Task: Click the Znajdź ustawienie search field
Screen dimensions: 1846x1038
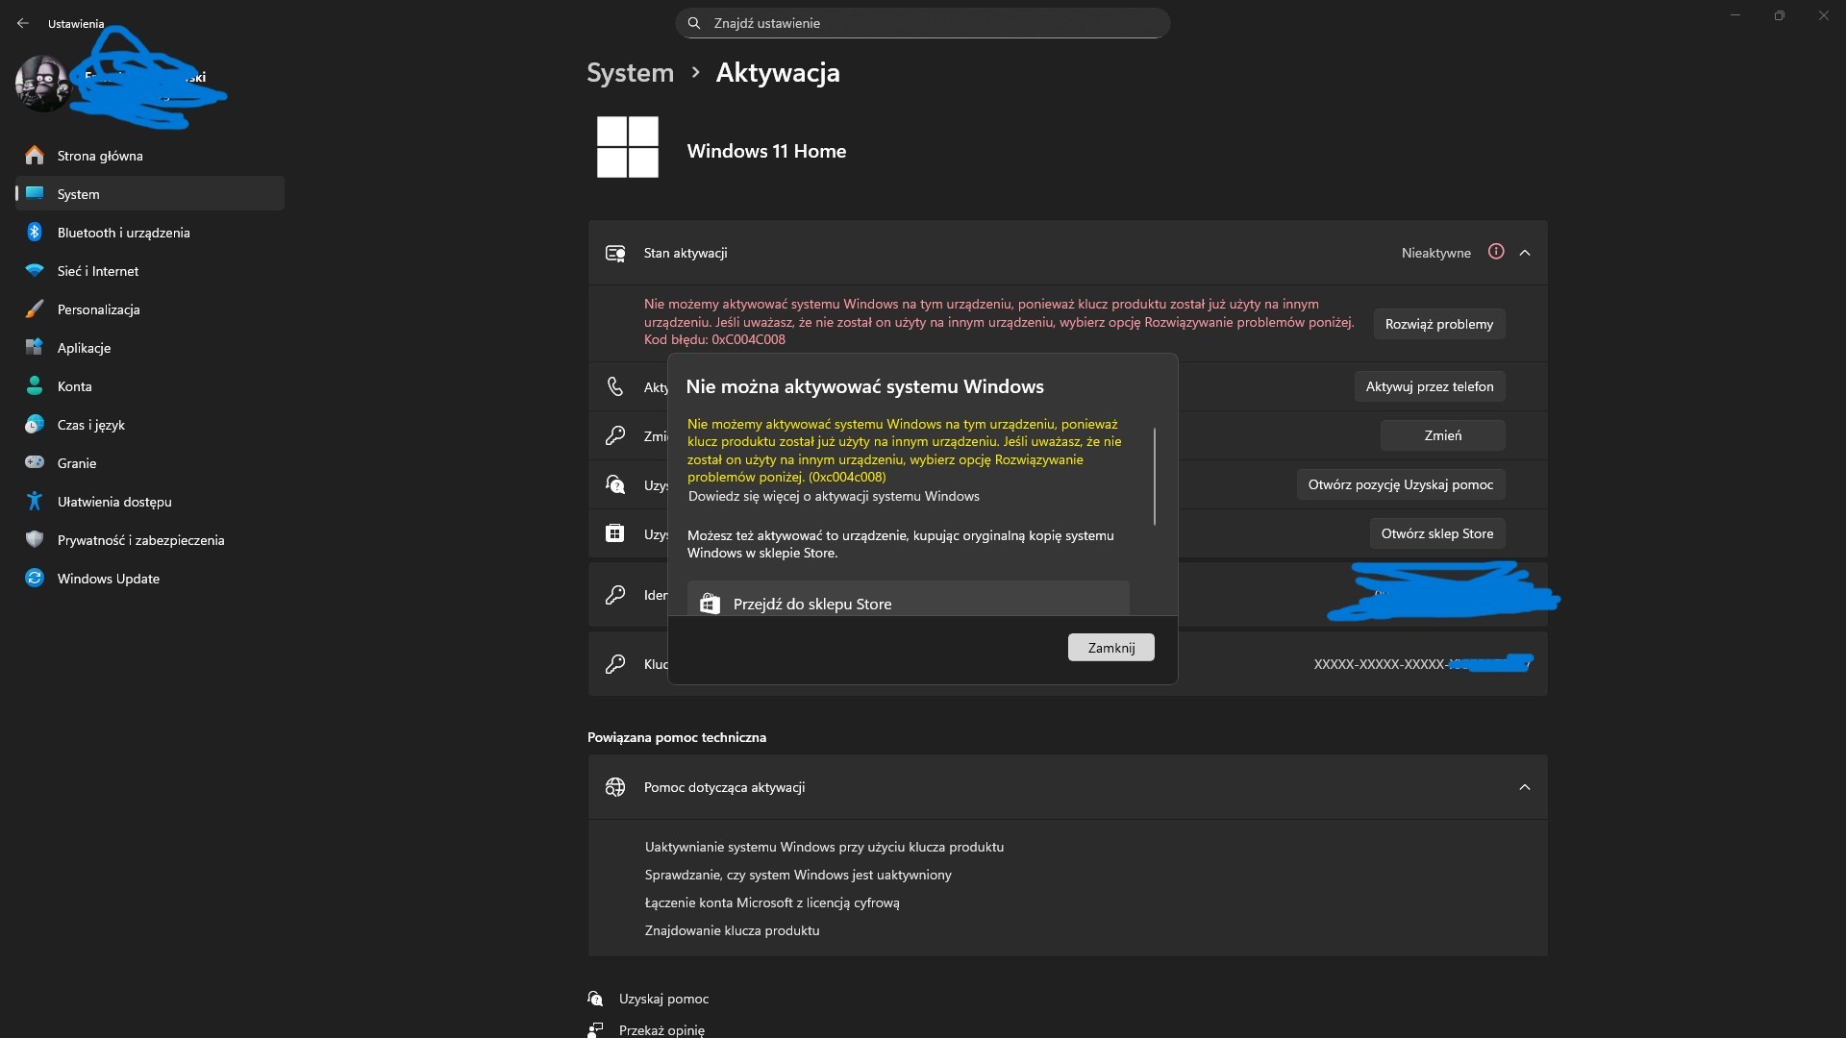Action: point(923,23)
